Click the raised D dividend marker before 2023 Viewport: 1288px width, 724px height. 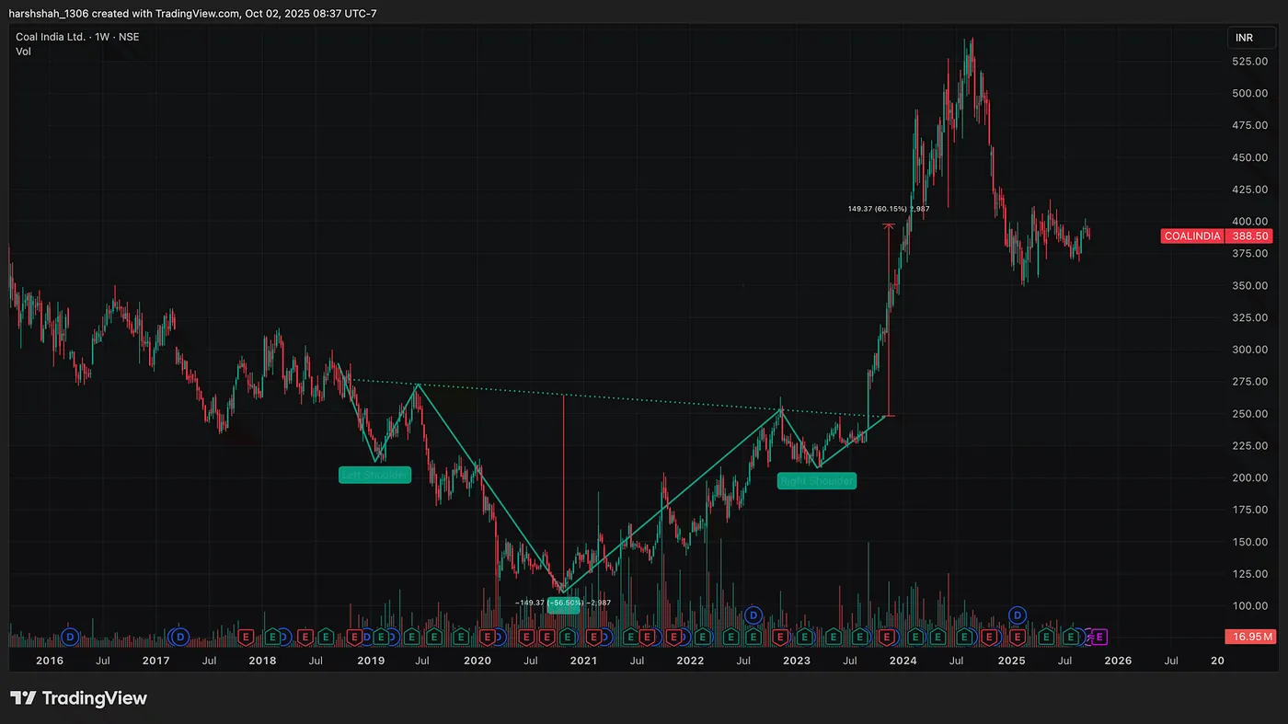point(753,615)
